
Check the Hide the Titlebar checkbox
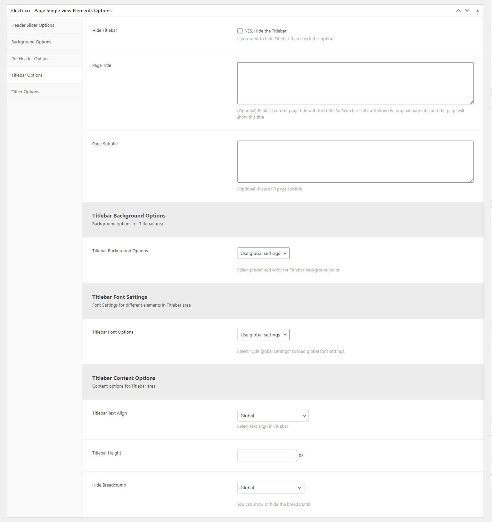coord(240,31)
